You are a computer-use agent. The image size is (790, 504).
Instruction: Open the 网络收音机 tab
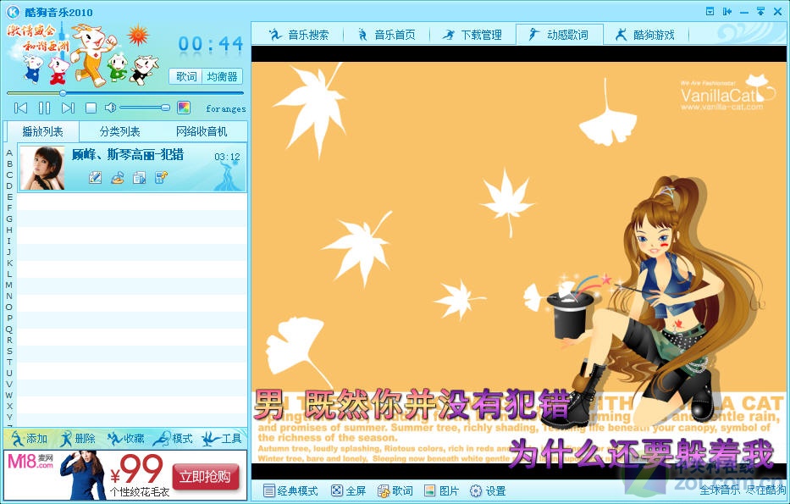pyautogui.click(x=202, y=131)
